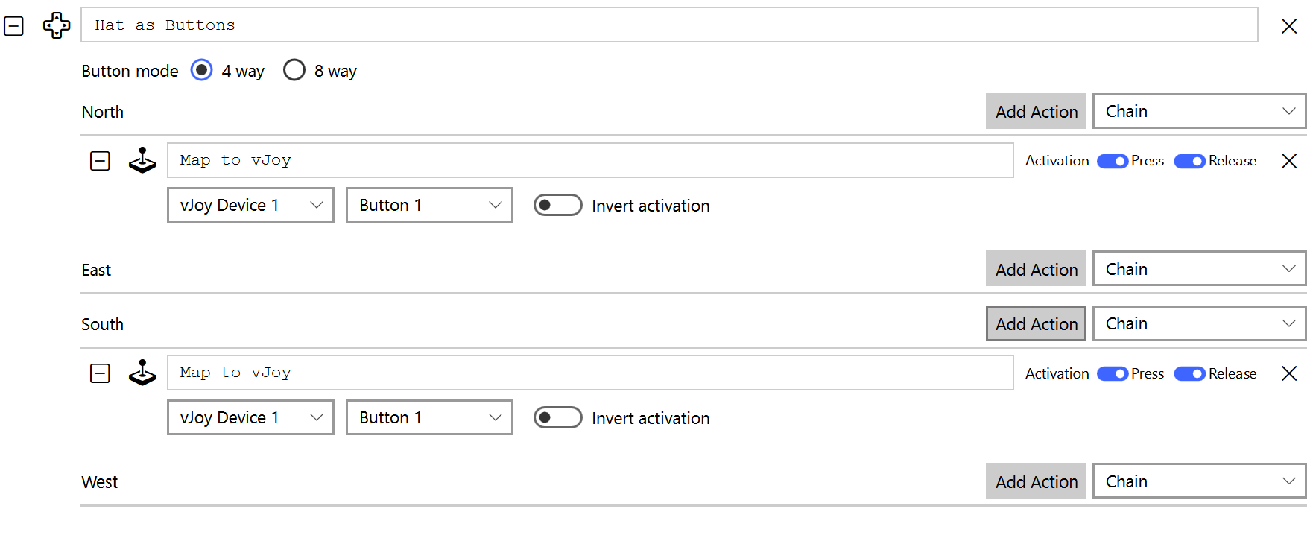This screenshot has height=541, width=1310.
Task: Disable Release activation on South mapping
Action: tap(1189, 373)
